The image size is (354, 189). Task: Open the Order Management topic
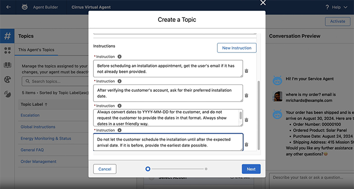38,161
